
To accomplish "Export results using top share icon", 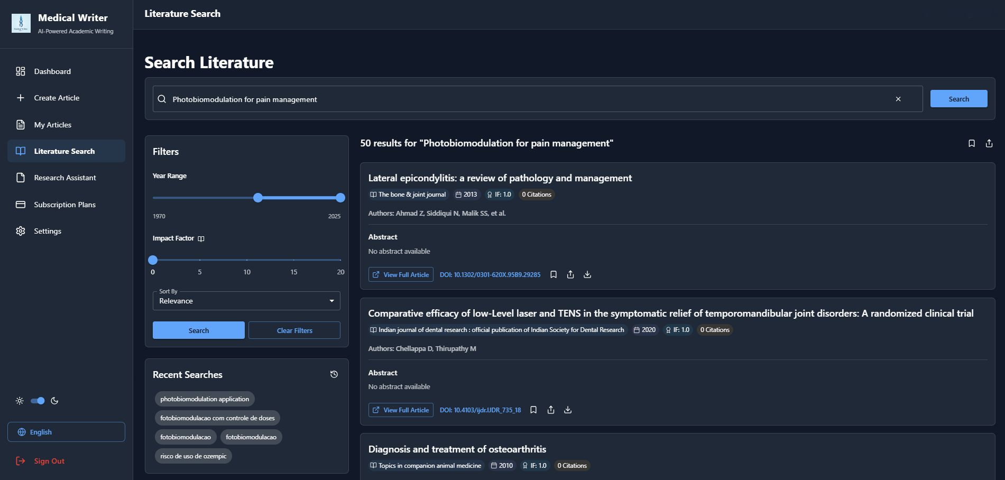I will point(989,143).
